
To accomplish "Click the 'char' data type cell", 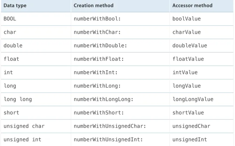I will click(36, 32).
